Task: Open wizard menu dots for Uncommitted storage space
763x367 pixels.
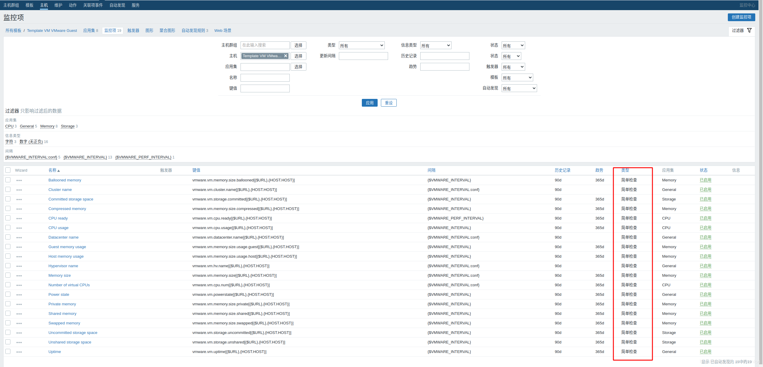Action: click(x=19, y=333)
